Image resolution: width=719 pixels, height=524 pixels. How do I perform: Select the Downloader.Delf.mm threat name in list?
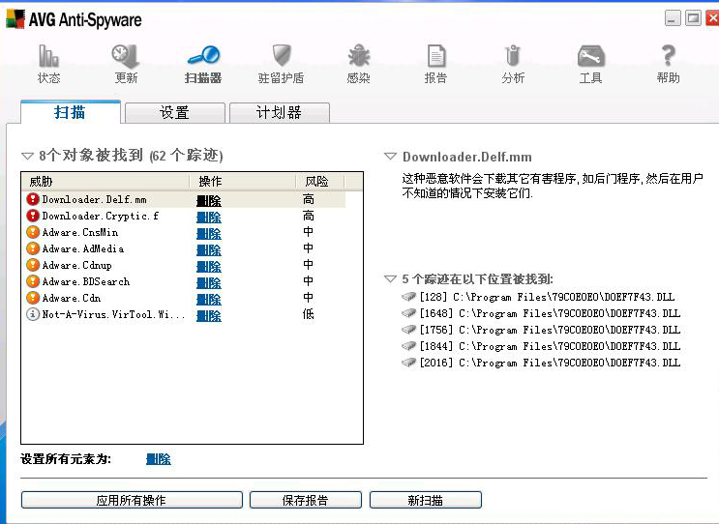[95, 199]
